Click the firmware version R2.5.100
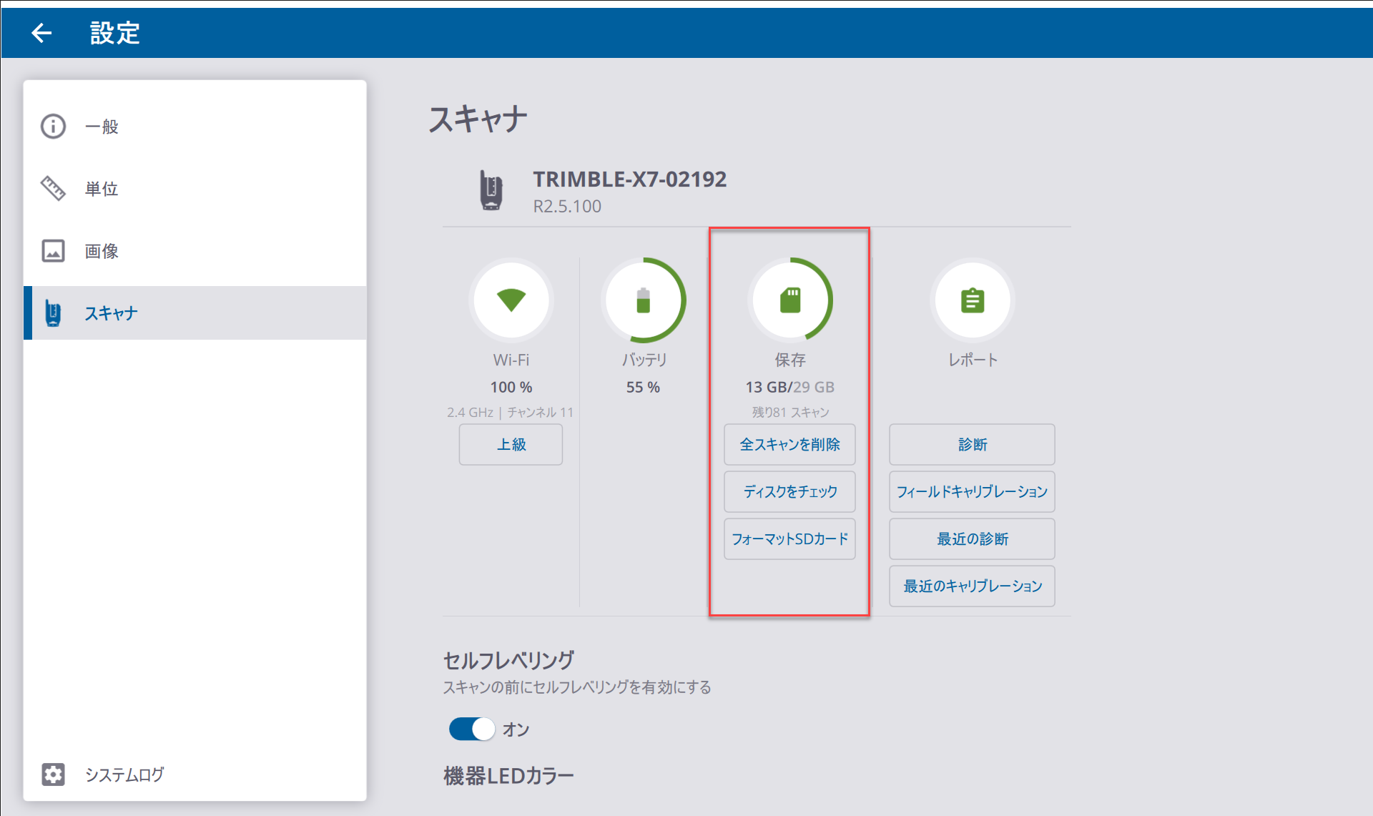Image resolution: width=1373 pixels, height=816 pixels. point(567,207)
